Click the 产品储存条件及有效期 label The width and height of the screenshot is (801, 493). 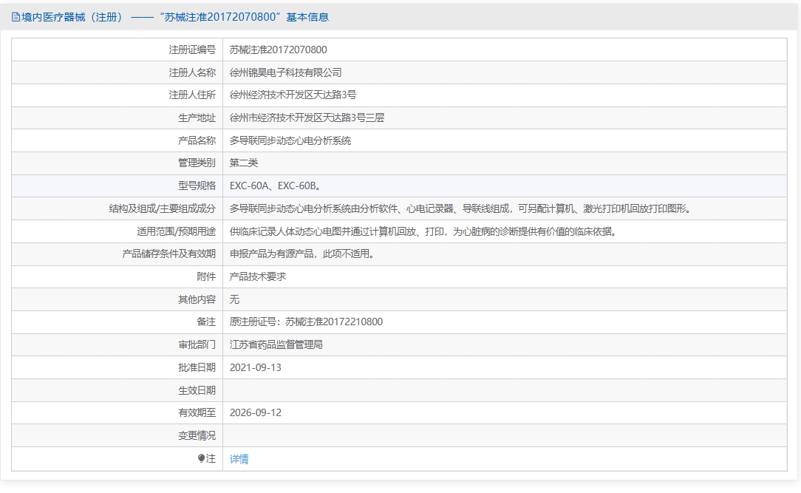coord(169,254)
